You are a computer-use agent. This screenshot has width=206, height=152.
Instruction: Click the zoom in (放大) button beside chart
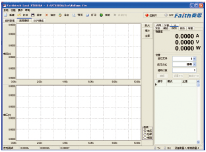pyautogui.click(x=147, y=25)
